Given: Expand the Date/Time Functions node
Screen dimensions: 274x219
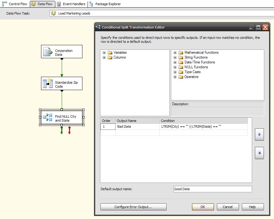Looking at the screenshot, I should [175, 62].
